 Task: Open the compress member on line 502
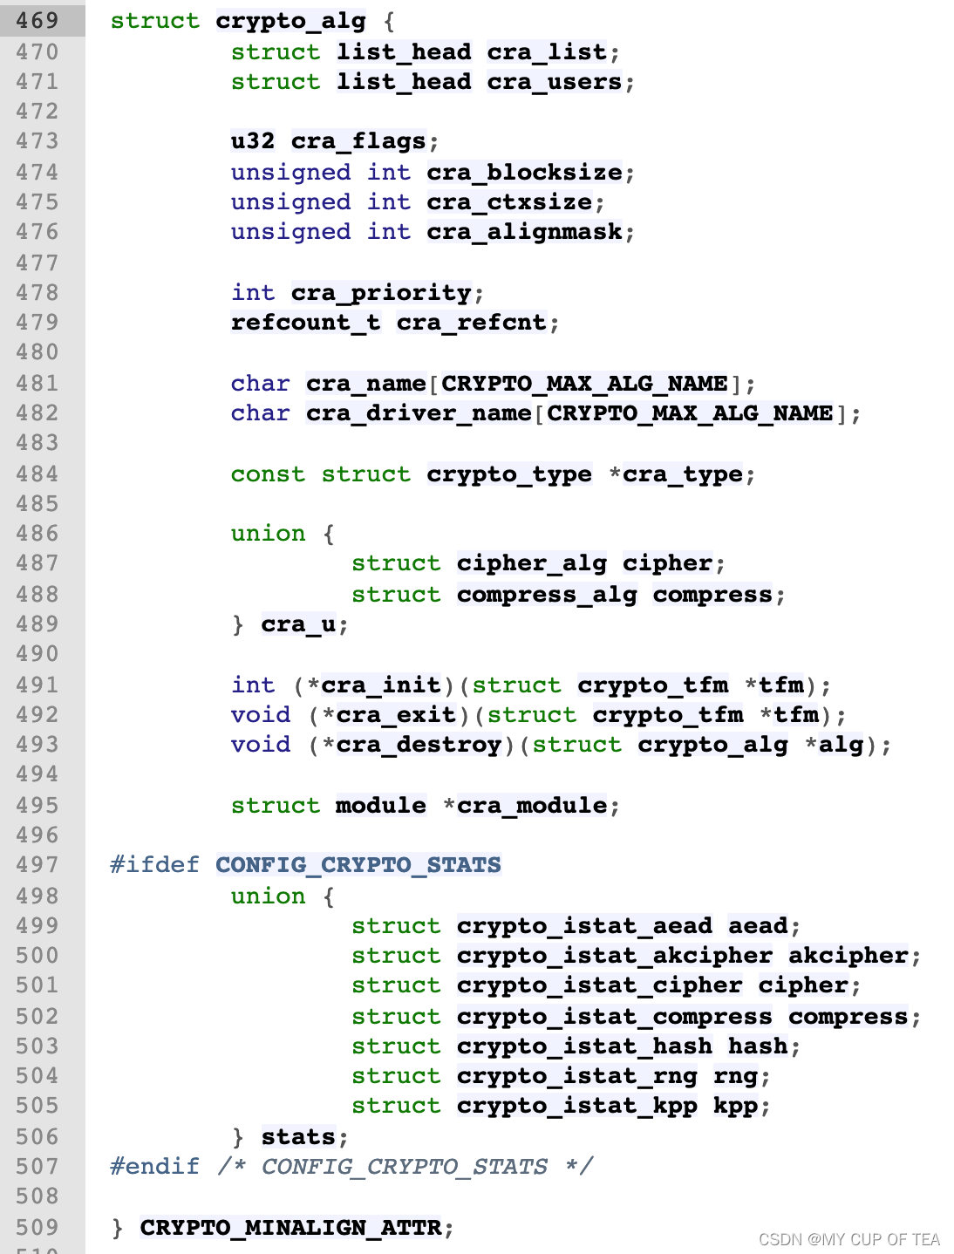coord(849,1017)
